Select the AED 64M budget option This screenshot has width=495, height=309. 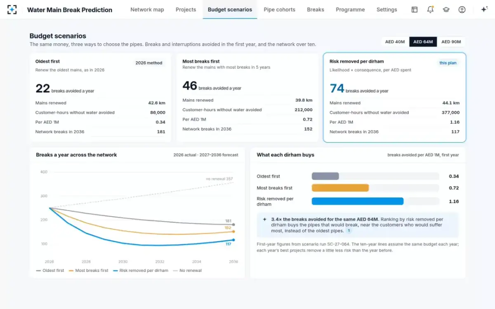pyautogui.click(x=423, y=42)
